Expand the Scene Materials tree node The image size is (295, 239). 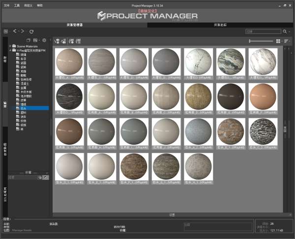point(10,46)
